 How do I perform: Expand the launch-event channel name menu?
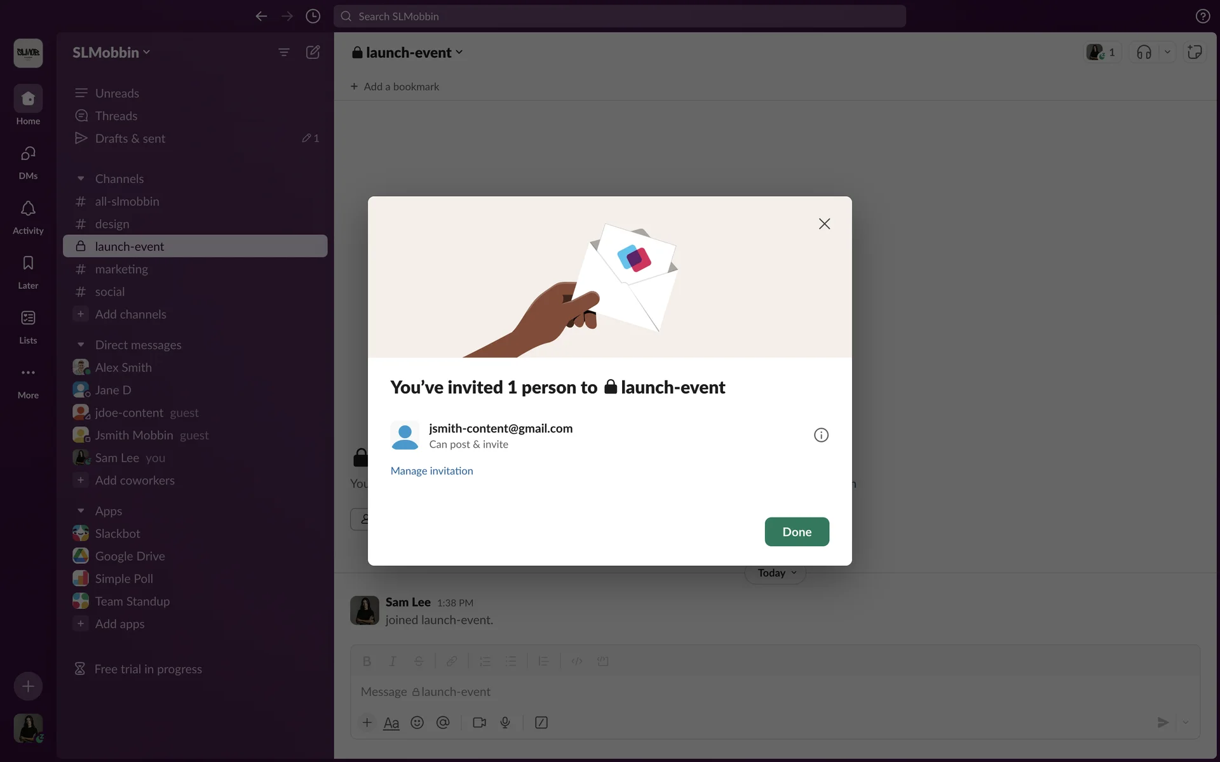click(409, 53)
